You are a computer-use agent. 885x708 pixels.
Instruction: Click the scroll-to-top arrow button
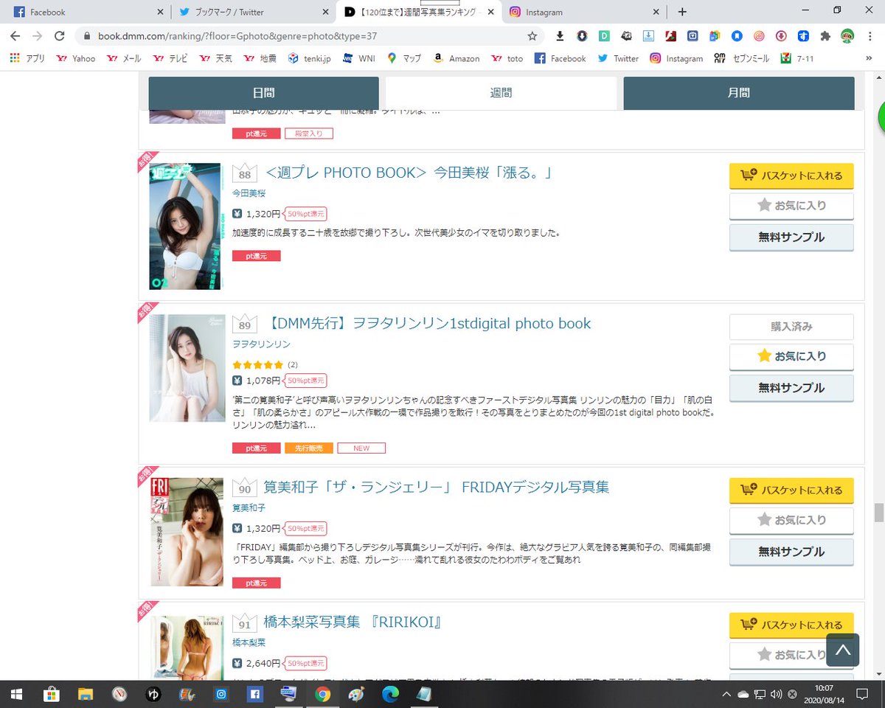click(x=842, y=650)
